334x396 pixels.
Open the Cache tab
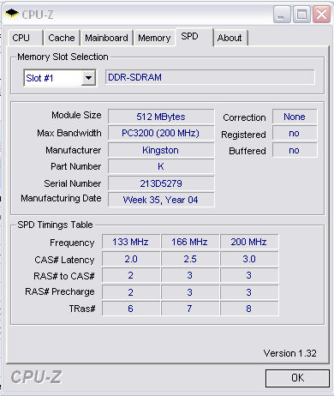click(62, 38)
